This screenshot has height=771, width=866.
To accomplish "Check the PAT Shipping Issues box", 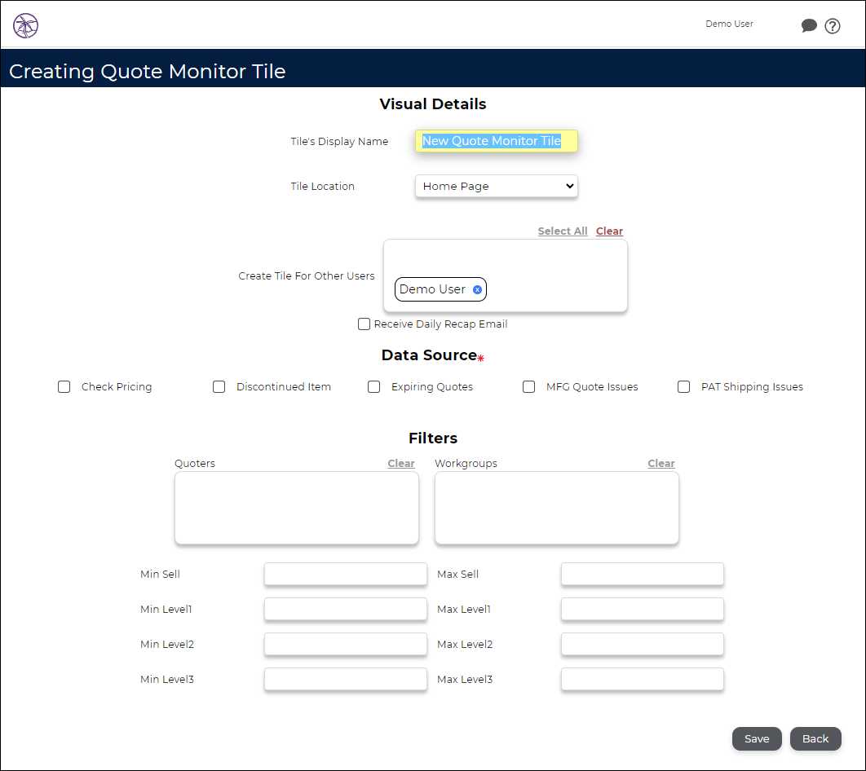I will coord(683,386).
